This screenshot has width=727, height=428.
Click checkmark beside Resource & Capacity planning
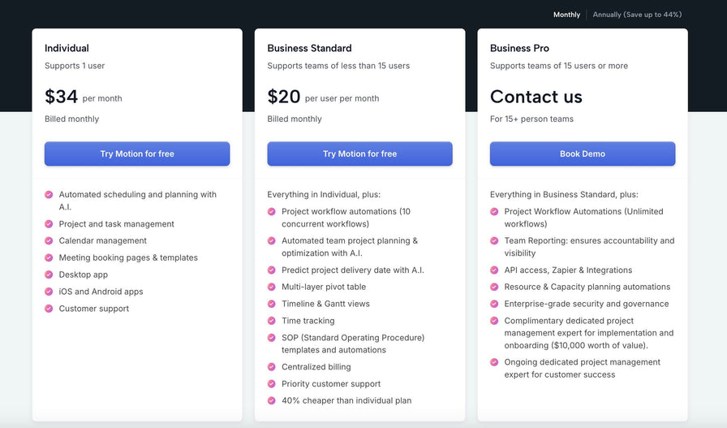[494, 287]
